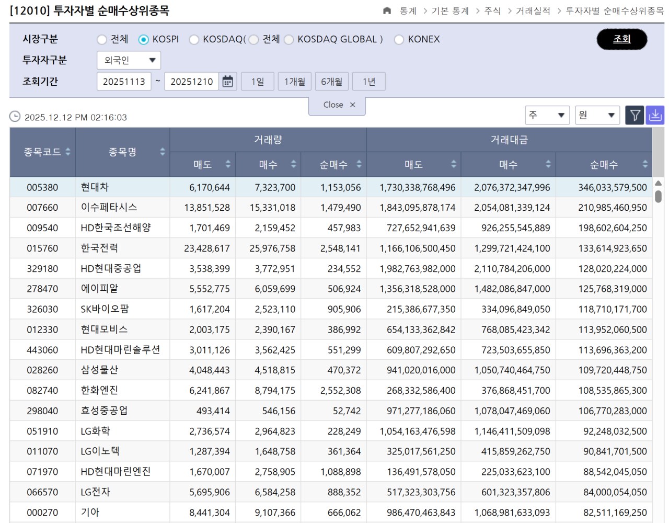Click the 조회 search button
Screen dimensions: 669x523
pyautogui.click(x=622, y=39)
